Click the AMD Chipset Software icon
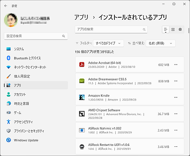Screen dimensions: 190x156 [82, 114]
